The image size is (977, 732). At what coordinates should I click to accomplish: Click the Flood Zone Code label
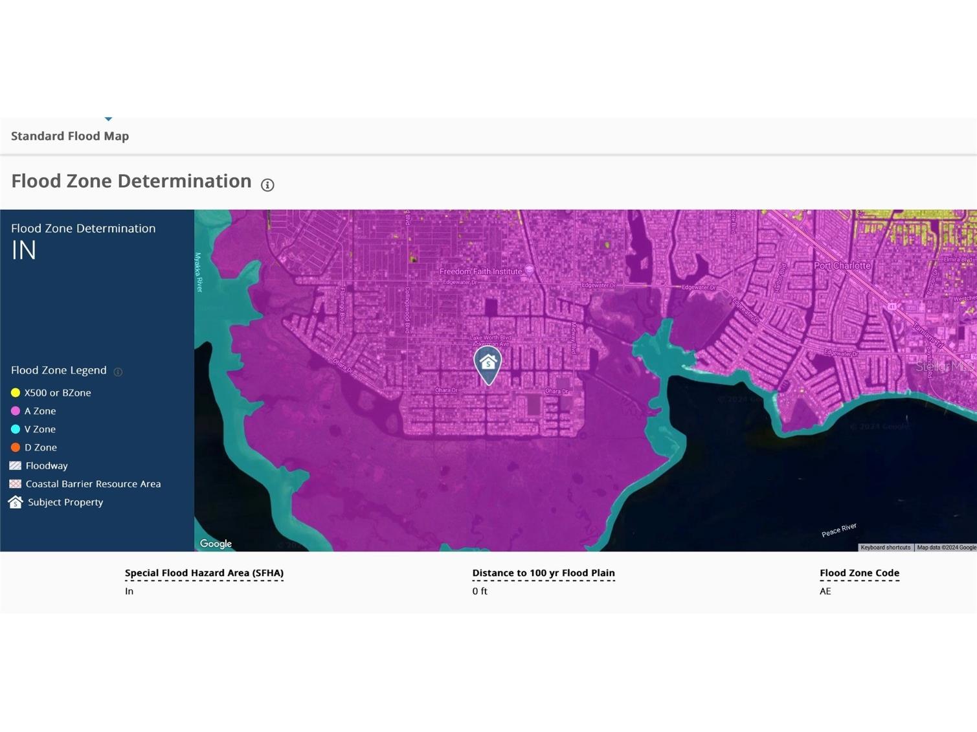tap(859, 573)
